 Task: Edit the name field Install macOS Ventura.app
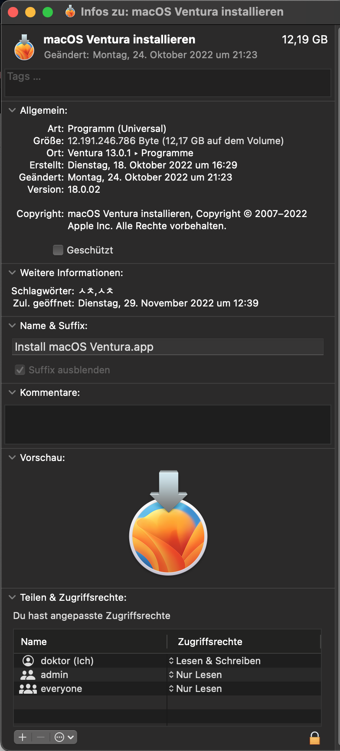pyautogui.click(x=168, y=347)
